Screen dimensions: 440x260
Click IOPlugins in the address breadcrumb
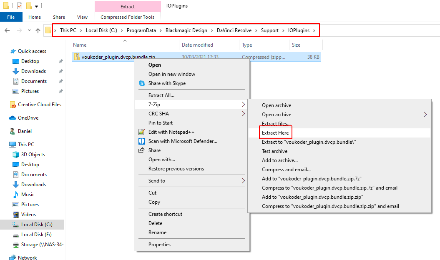point(299,30)
